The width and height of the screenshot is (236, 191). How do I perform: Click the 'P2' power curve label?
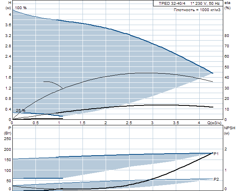[216, 179]
